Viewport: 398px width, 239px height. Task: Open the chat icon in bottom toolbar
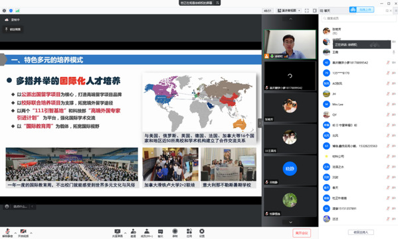pyautogui.click(x=160, y=233)
